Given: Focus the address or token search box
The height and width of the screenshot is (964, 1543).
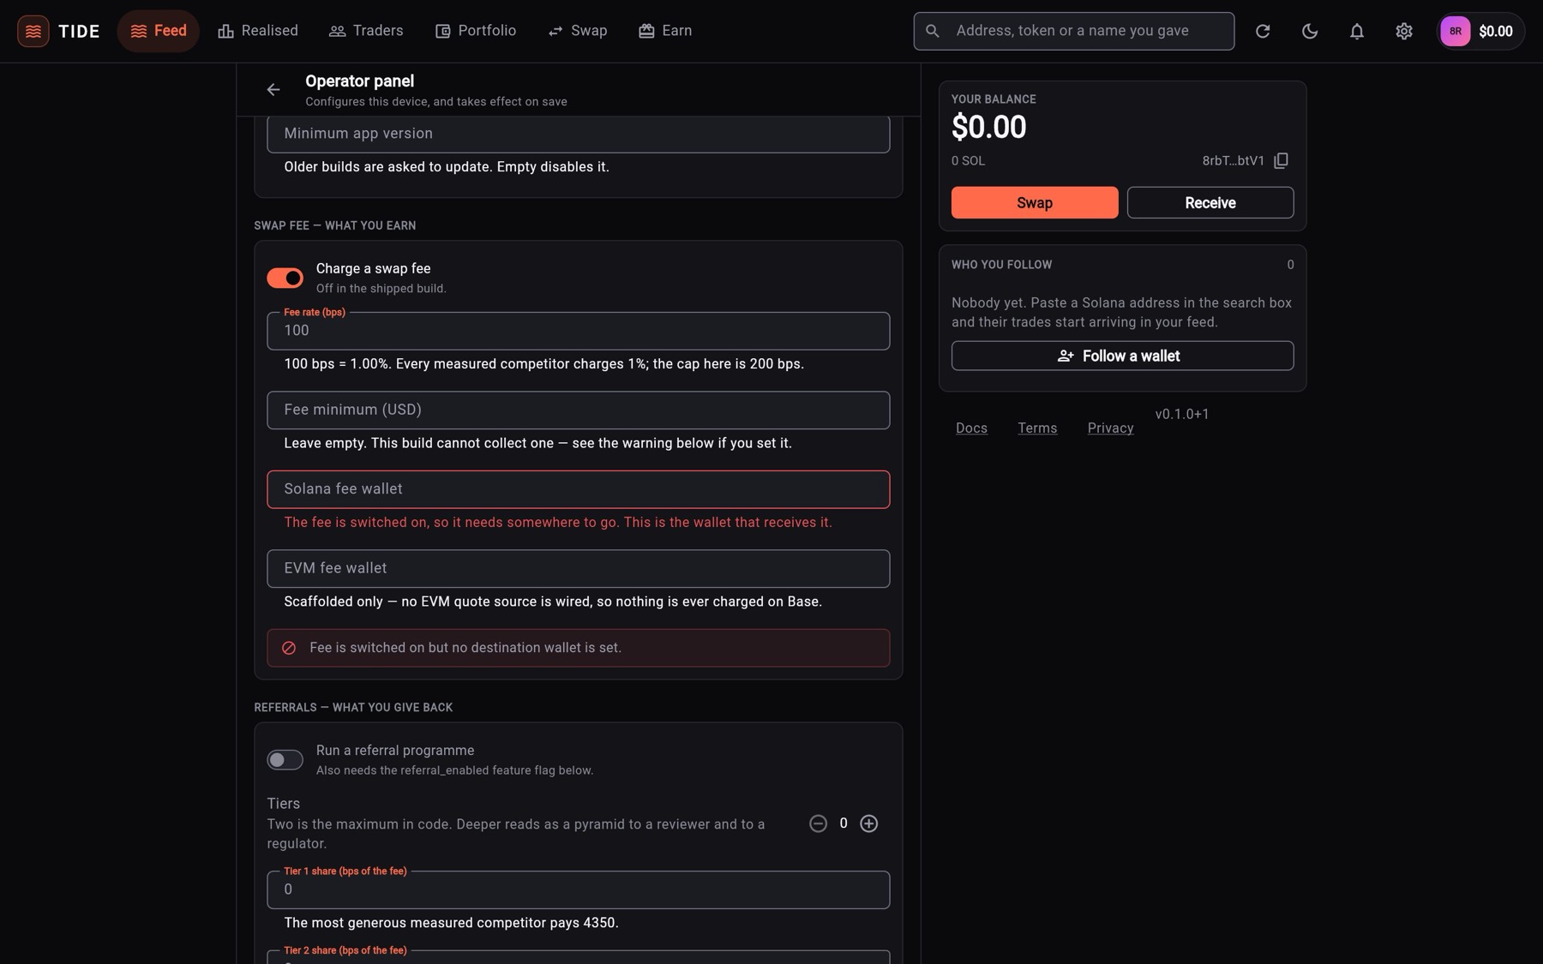Looking at the screenshot, I should pos(1074,31).
